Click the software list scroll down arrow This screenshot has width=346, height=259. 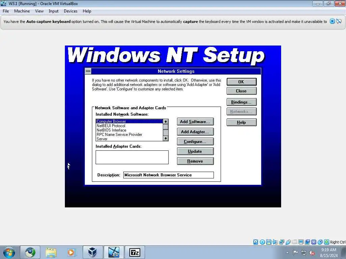point(166,138)
